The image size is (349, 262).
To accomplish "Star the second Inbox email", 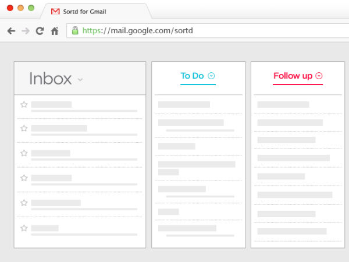I will (x=24, y=128).
